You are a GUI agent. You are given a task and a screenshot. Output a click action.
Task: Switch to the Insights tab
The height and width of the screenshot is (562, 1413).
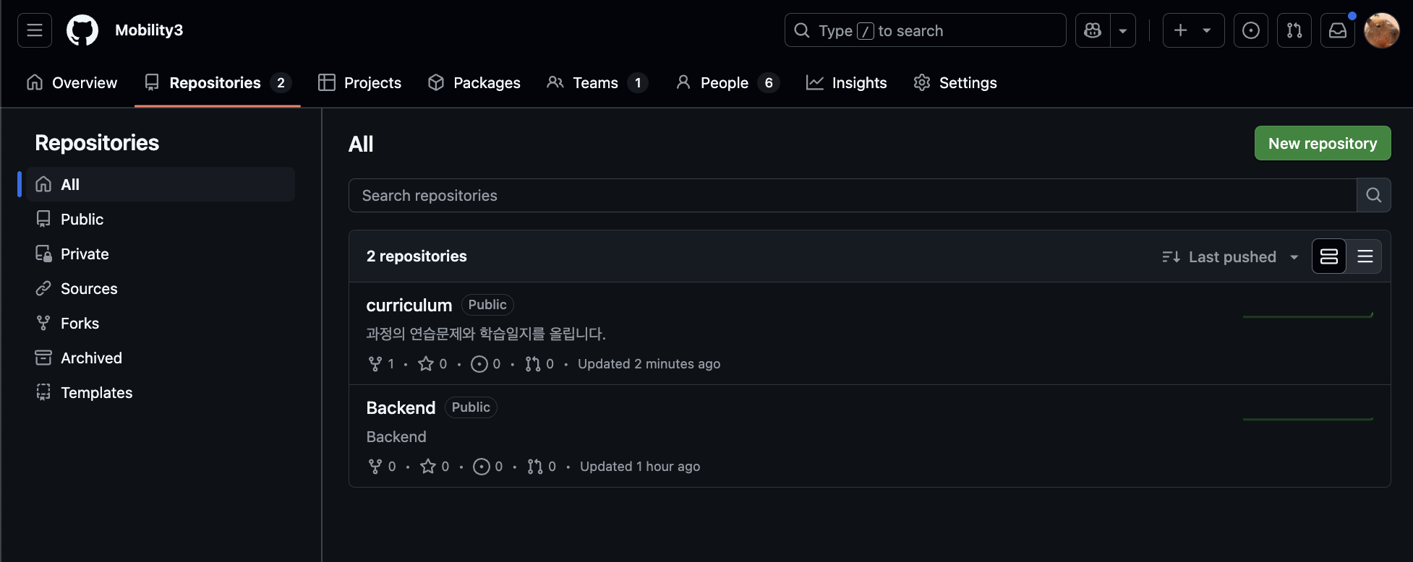coord(846,83)
